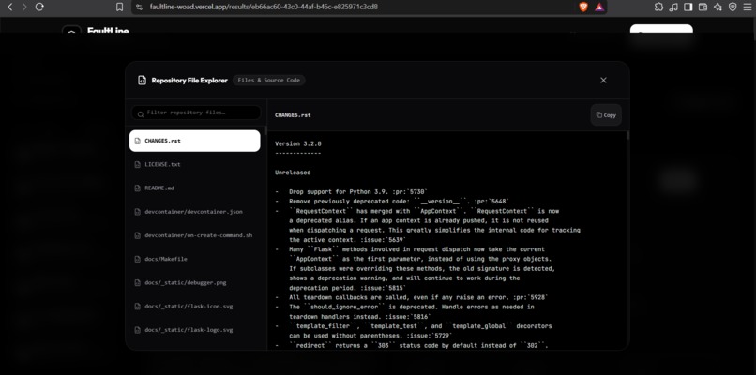This screenshot has height=375, width=756.
Task: Open media control music note icon
Action: (673, 7)
